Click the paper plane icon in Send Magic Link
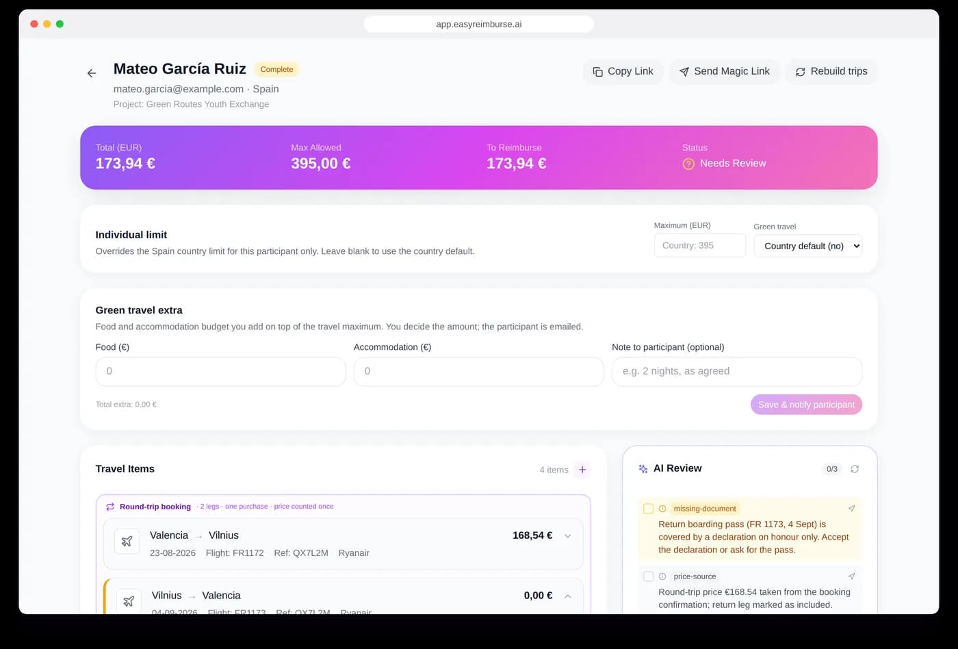The height and width of the screenshot is (649, 958). tap(684, 72)
